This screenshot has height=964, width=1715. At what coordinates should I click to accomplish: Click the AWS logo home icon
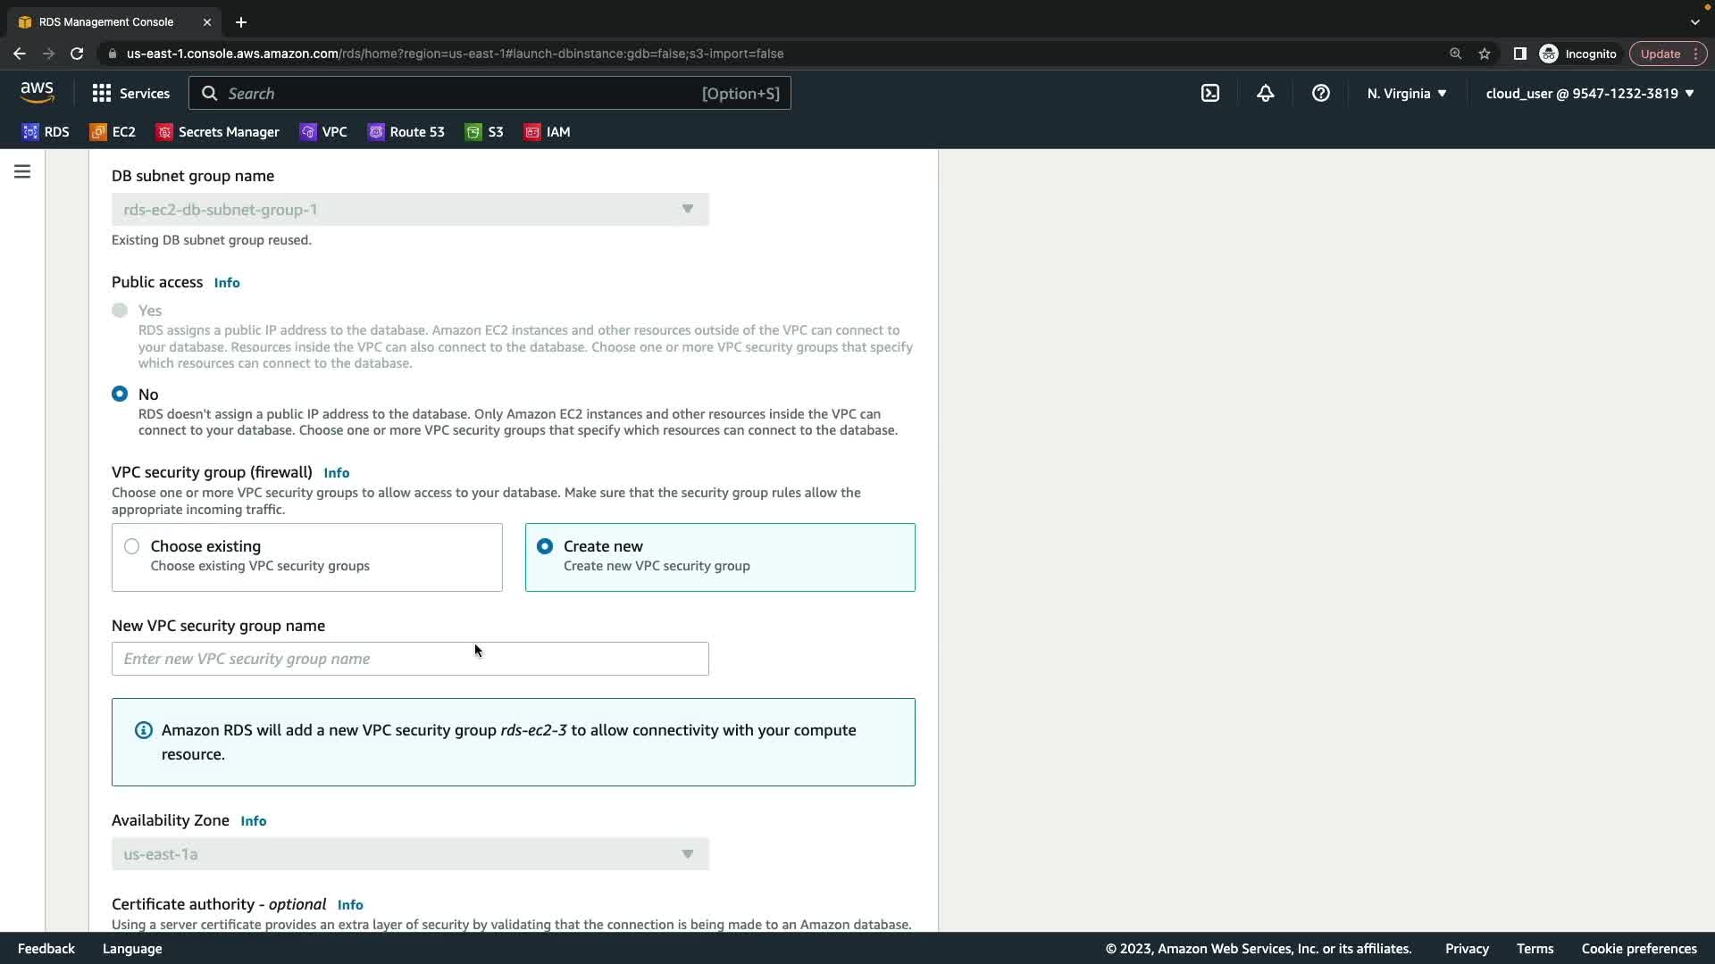click(37, 92)
